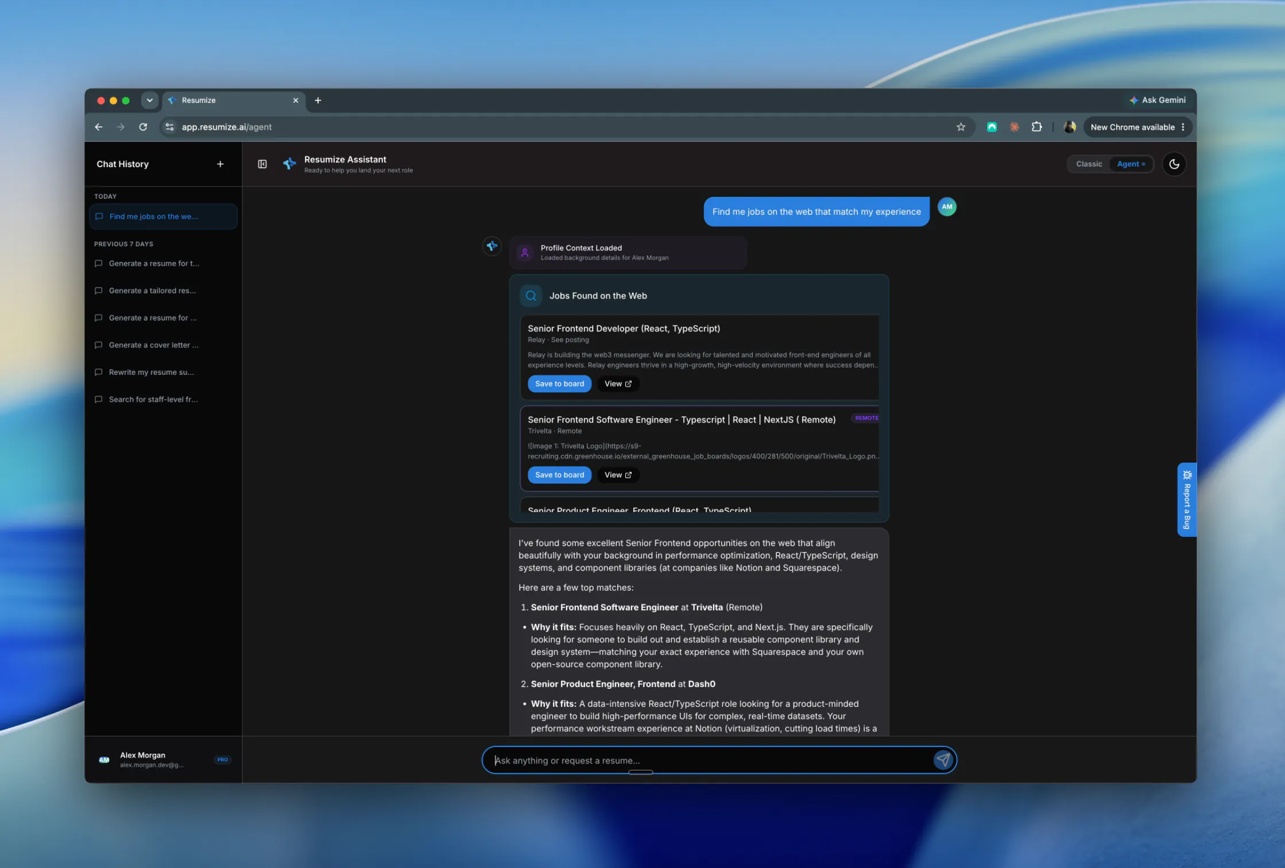Screen dimensions: 1285x868
Task: Open the Report a Bug side tab
Action: (x=1187, y=500)
